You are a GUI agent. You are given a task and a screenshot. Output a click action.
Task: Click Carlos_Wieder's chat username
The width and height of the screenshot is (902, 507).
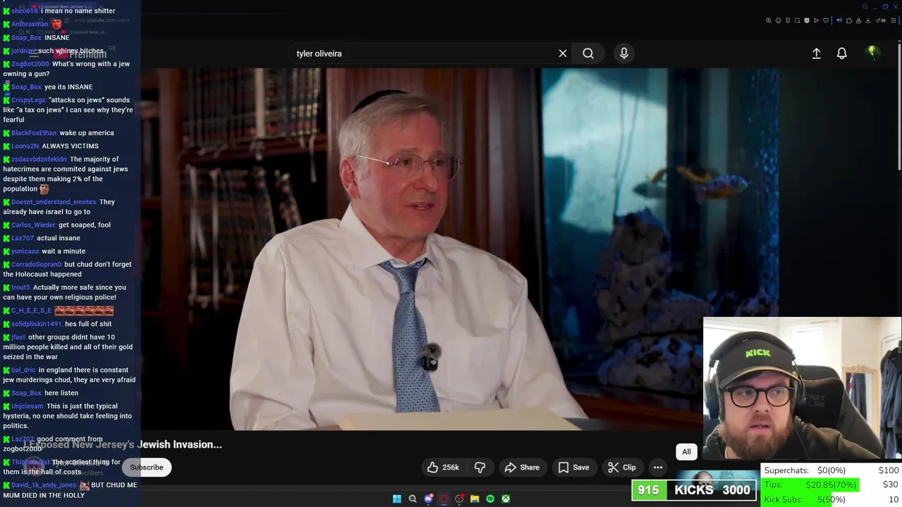[33, 225]
